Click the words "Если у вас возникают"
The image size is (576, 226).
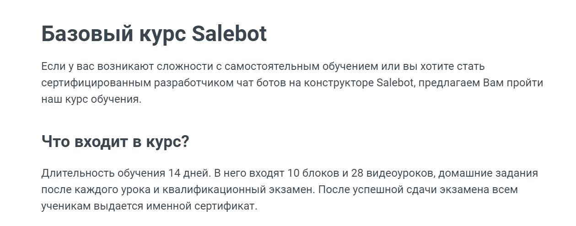pyautogui.click(x=97, y=67)
